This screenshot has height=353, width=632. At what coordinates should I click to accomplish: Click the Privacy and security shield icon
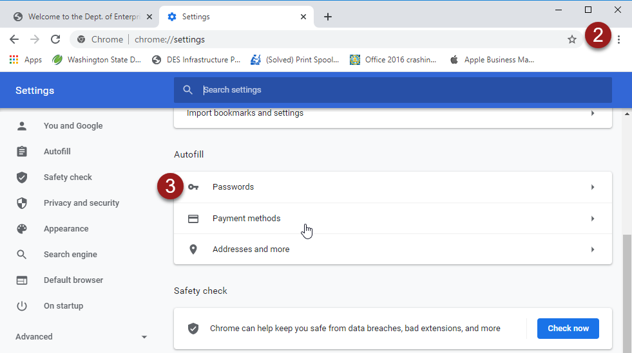[x=22, y=203]
